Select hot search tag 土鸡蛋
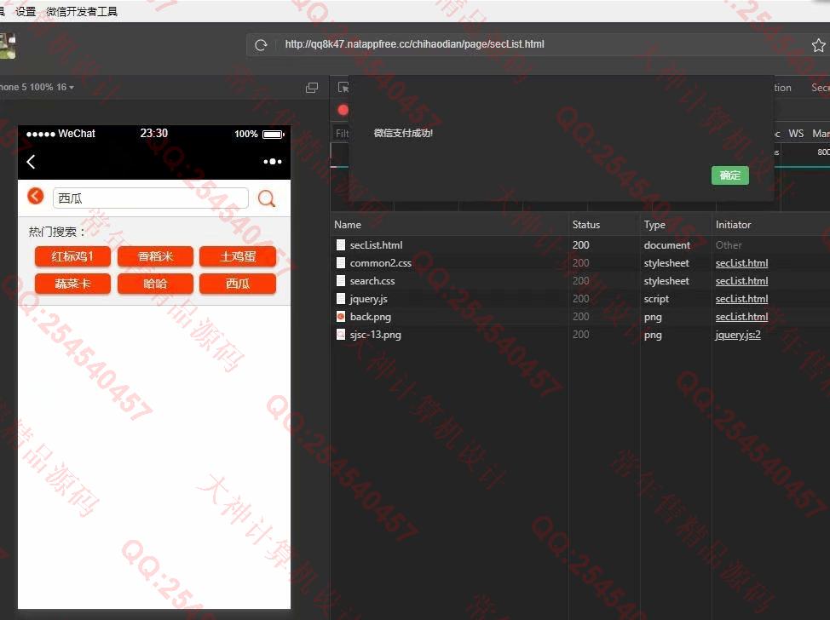Image resolution: width=830 pixels, height=620 pixels. pos(238,256)
